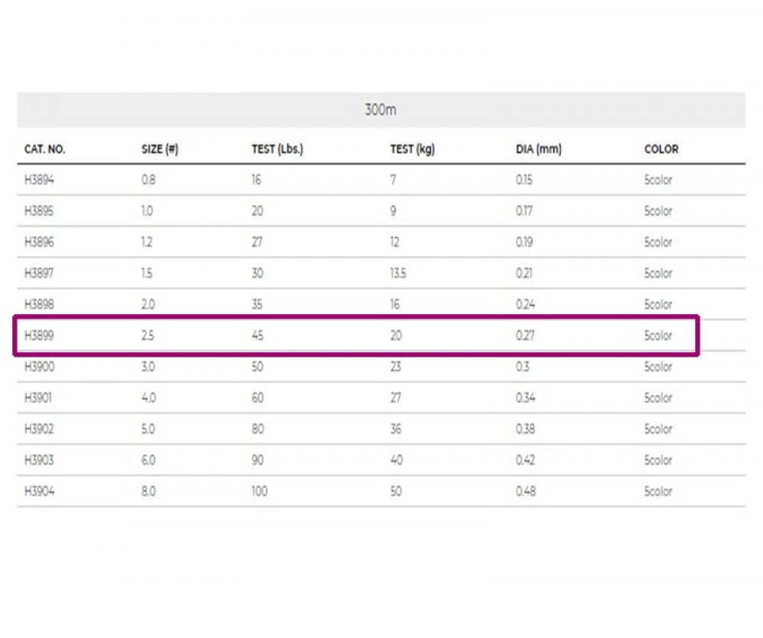Click the 300m table header bar
763x638 pixels.
pos(381,110)
